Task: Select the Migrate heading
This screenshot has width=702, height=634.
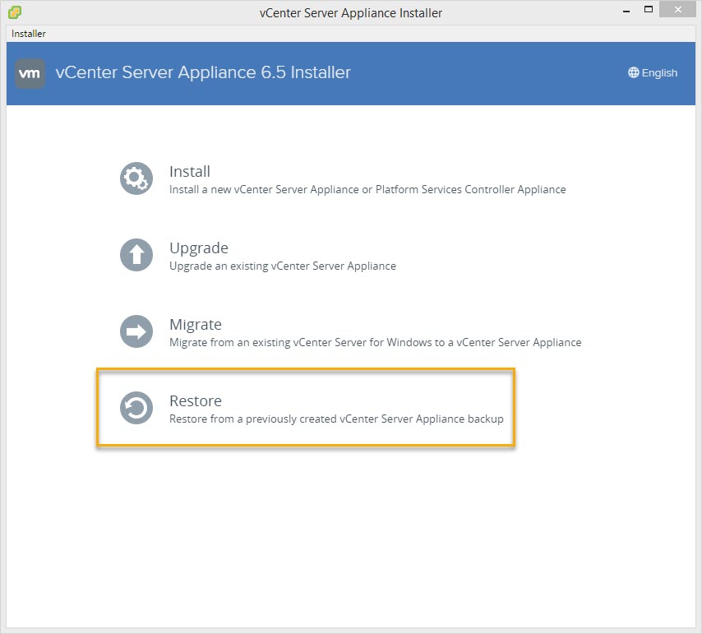Action: [x=196, y=324]
